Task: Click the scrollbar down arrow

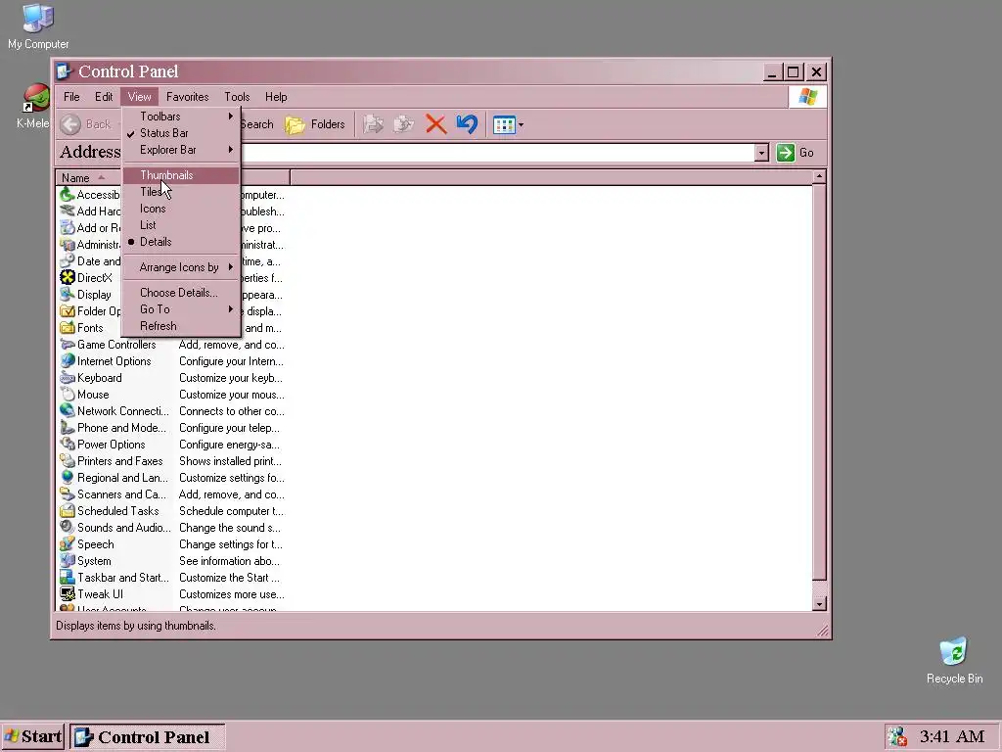Action: (x=819, y=603)
